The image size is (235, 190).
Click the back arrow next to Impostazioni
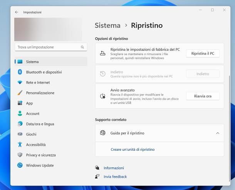(x=17, y=12)
